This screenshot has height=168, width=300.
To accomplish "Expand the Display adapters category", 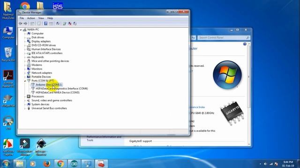I will coord(25,42).
